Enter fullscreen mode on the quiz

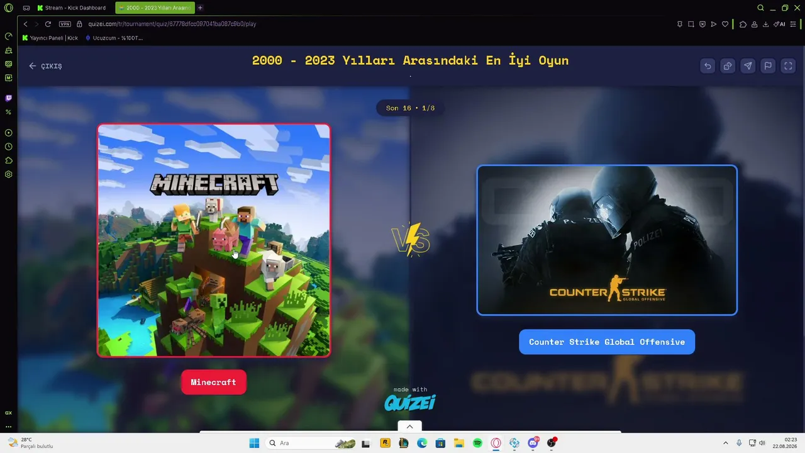click(x=788, y=66)
